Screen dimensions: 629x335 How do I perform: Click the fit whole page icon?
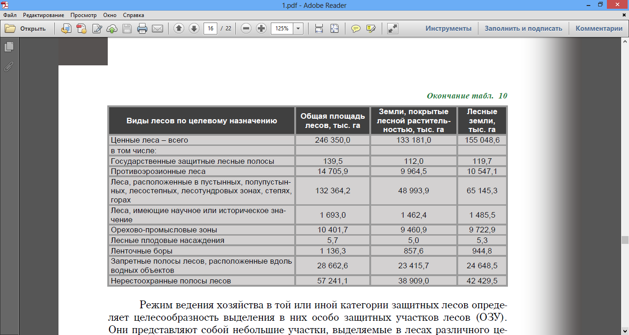[334, 29]
